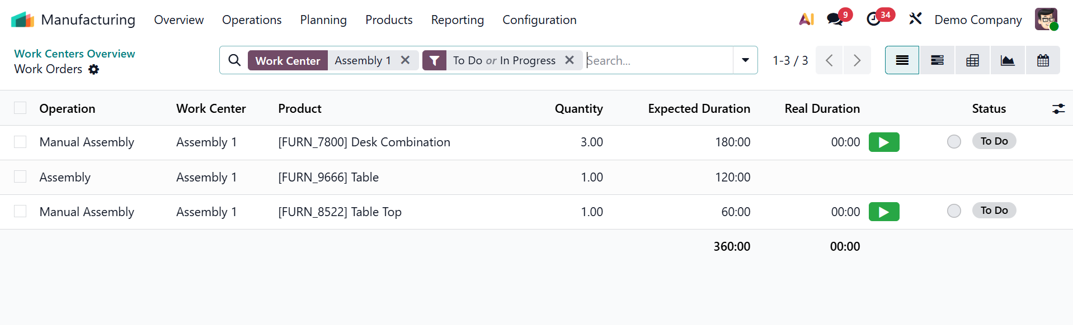The image size is (1073, 325).
Task: Open the Work Orders gear settings
Action: pos(94,69)
